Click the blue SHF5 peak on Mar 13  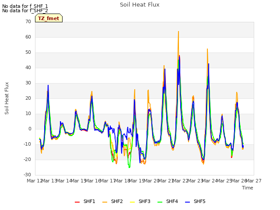point(48,85)
